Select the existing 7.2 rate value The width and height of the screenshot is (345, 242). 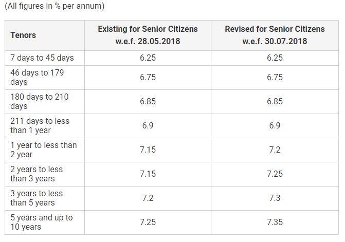point(148,198)
